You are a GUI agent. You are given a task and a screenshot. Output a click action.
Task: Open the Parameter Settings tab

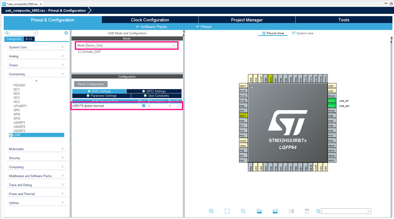[x=102, y=96]
